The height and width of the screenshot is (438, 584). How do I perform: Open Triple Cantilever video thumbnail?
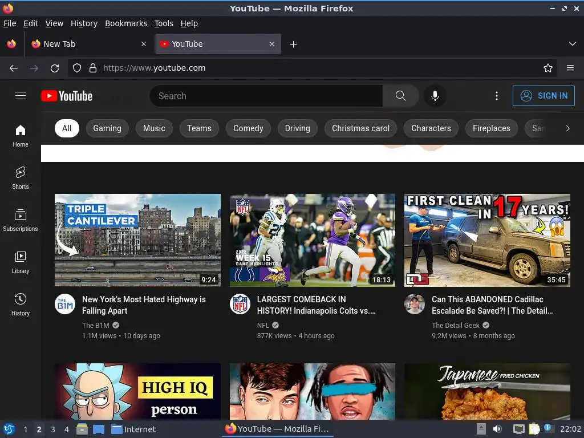coord(137,240)
